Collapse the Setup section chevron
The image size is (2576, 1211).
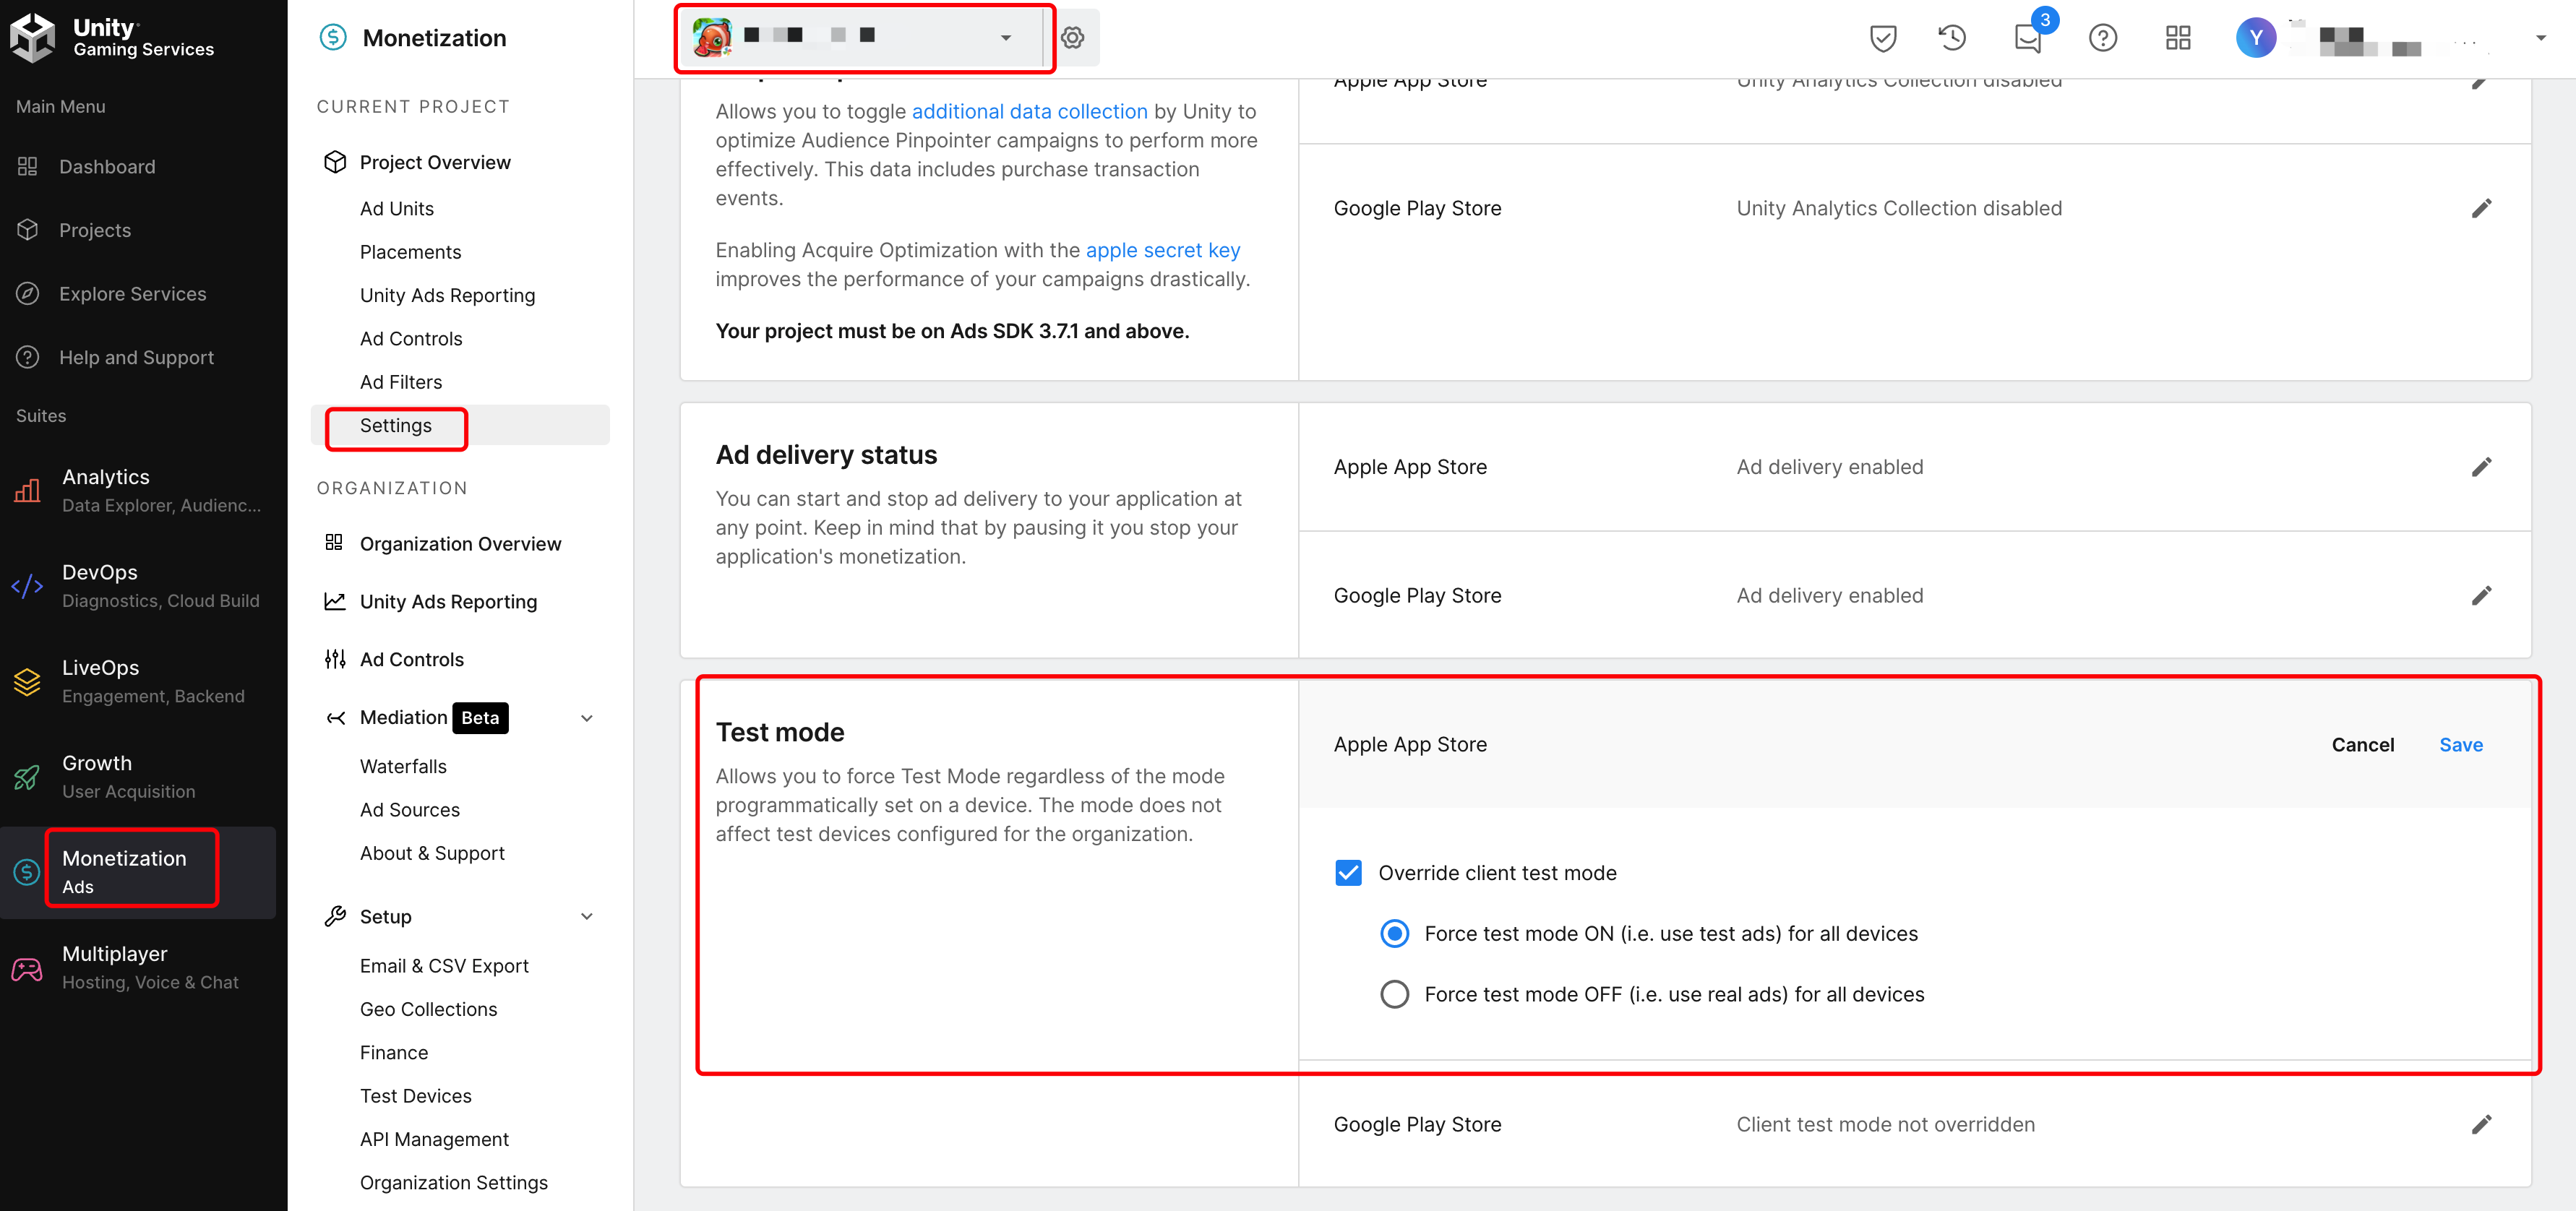[x=587, y=917]
